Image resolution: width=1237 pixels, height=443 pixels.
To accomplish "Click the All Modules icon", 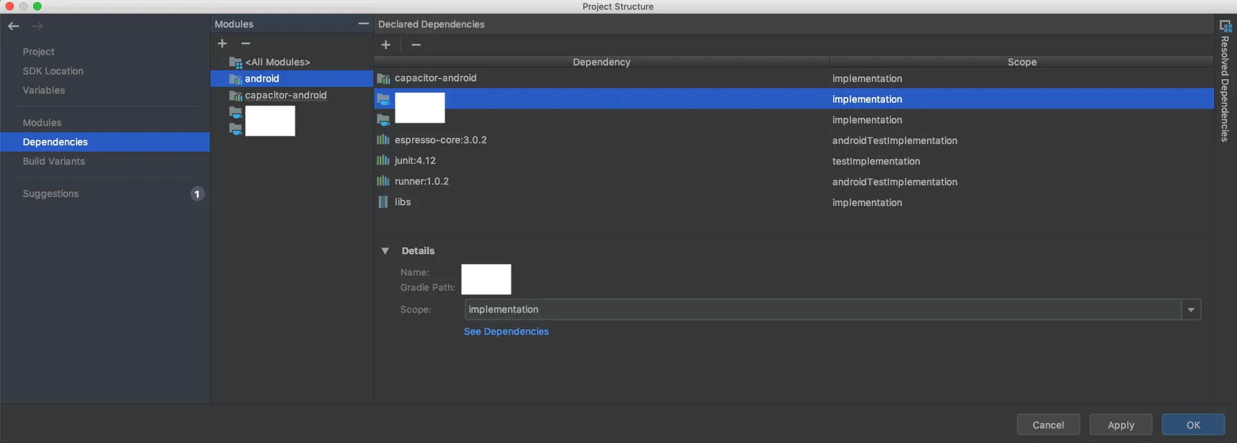I will click(x=235, y=62).
